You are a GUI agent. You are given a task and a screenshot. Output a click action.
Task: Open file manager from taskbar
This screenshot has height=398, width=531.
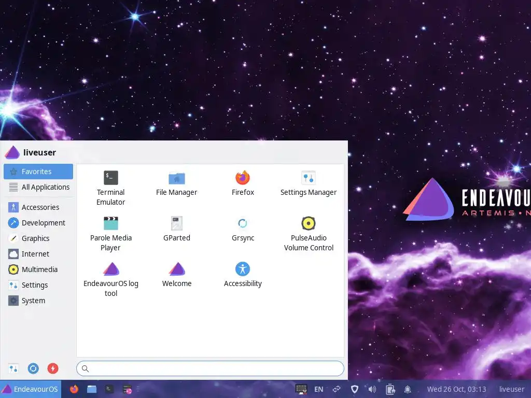click(x=91, y=389)
